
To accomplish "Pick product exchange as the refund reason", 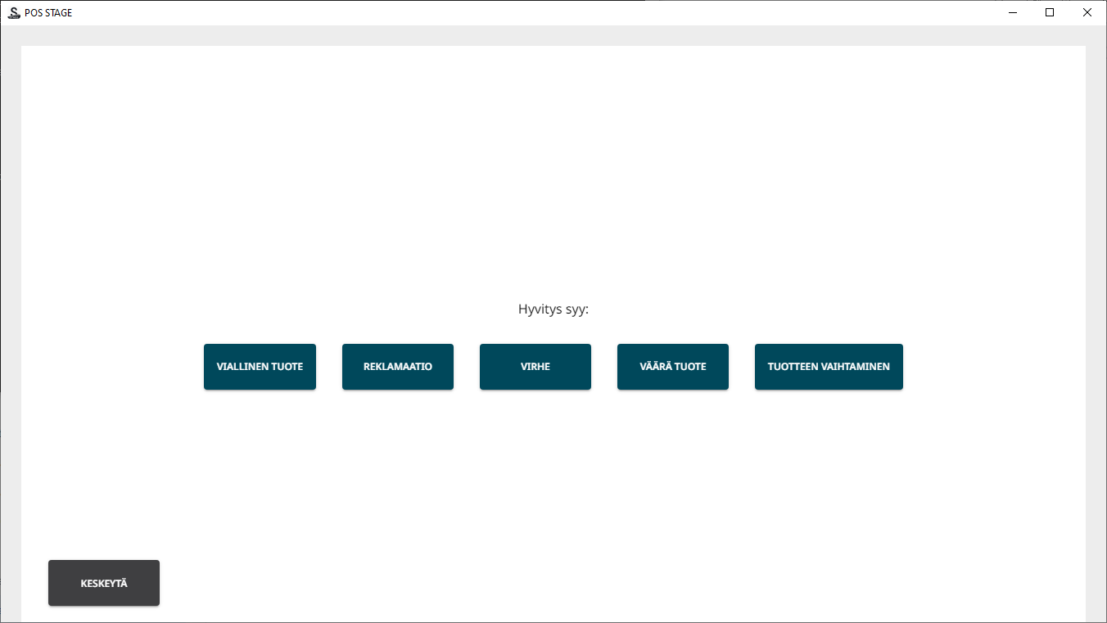I will [x=828, y=367].
